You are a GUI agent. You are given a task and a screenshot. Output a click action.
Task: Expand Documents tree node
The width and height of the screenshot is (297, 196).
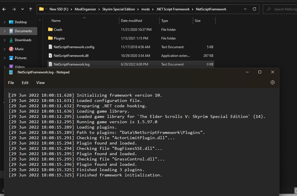(x=4, y=31)
